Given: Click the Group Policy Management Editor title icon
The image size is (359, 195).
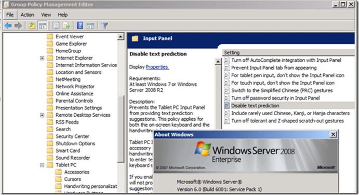Looking at the screenshot, I should (x=6, y=4).
